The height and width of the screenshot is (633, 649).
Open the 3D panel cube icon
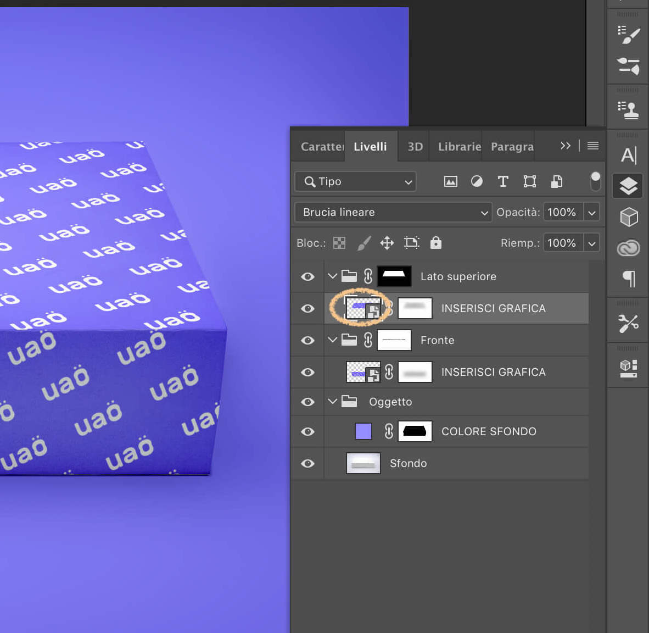click(x=628, y=217)
